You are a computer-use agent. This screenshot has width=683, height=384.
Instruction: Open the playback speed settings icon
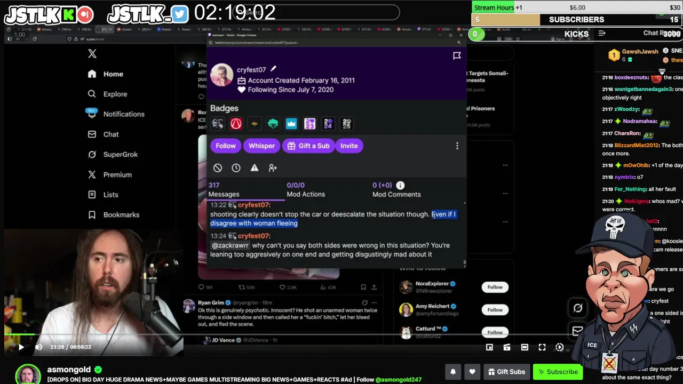(x=559, y=347)
